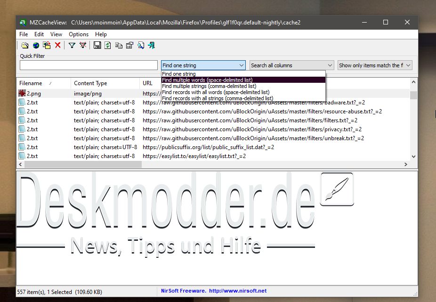Screen dimensions: 436x302
Task: Select the image/png content type cell
Action: 88,94
